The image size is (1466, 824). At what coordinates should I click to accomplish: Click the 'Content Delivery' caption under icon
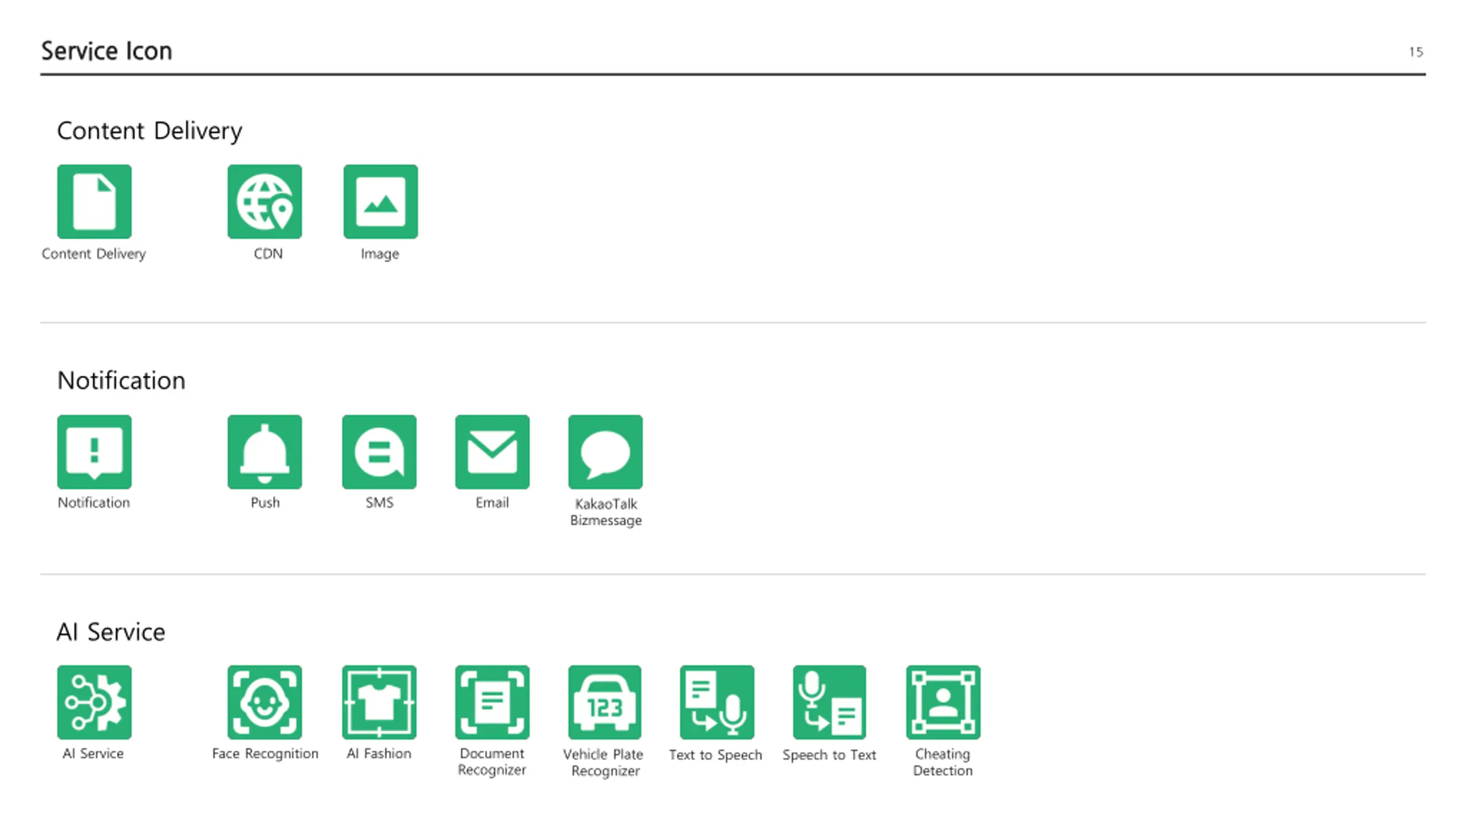click(94, 254)
